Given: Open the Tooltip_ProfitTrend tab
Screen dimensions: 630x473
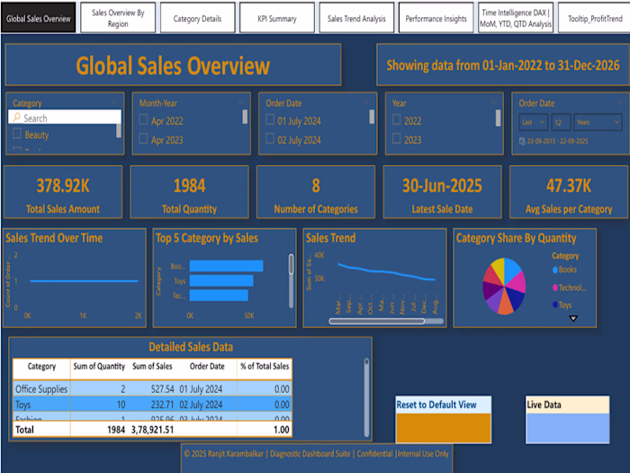Looking at the screenshot, I should pos(594,18).
